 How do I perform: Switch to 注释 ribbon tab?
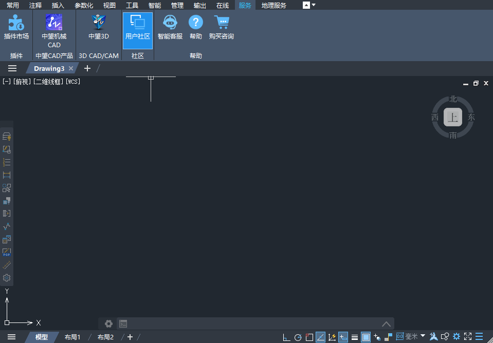[35, 5]
